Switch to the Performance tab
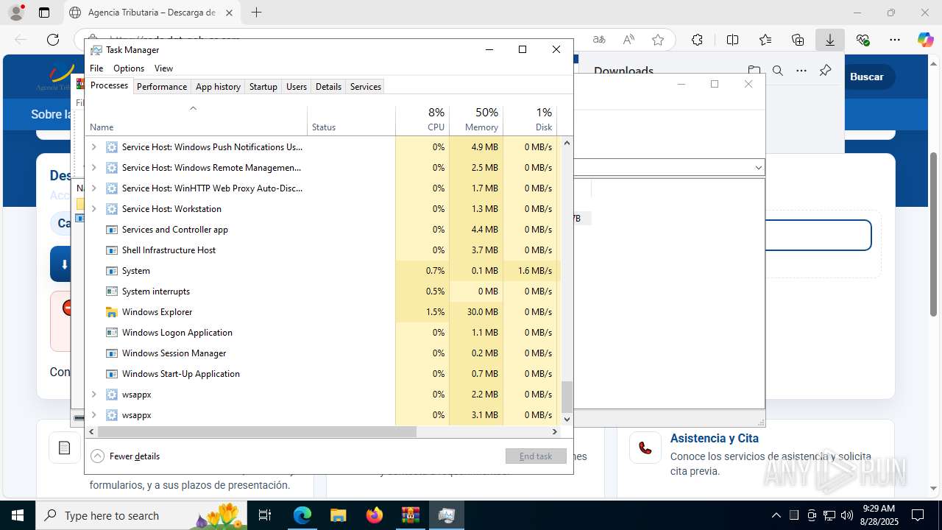 point(162,87)
